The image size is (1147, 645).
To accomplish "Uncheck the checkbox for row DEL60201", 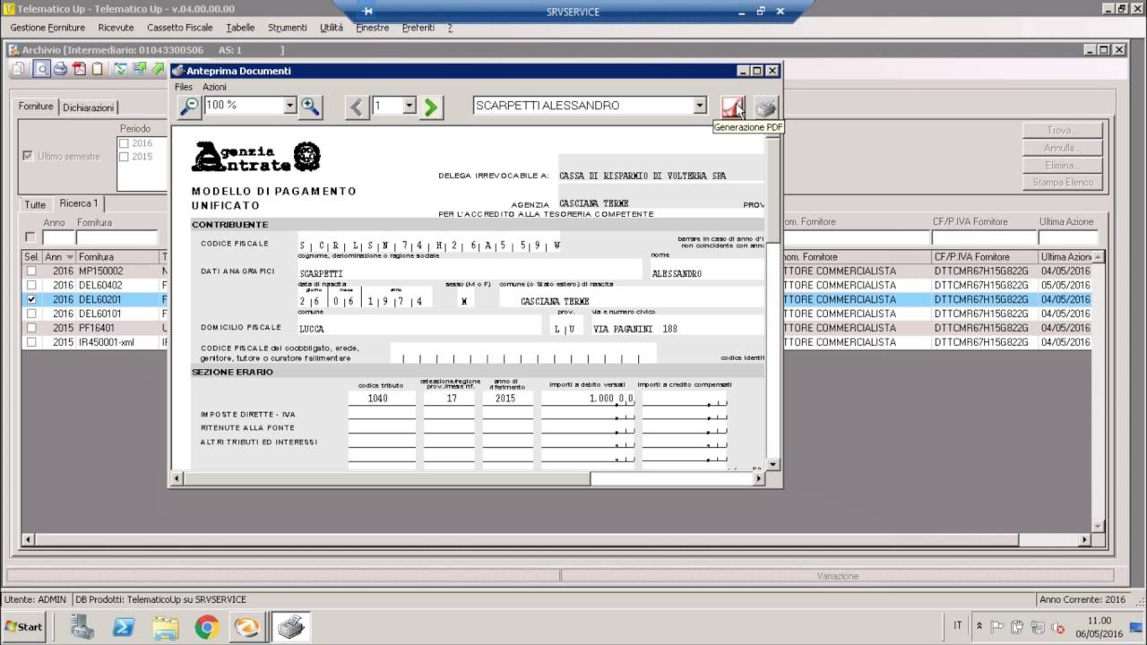I will (x=31, y=299).
